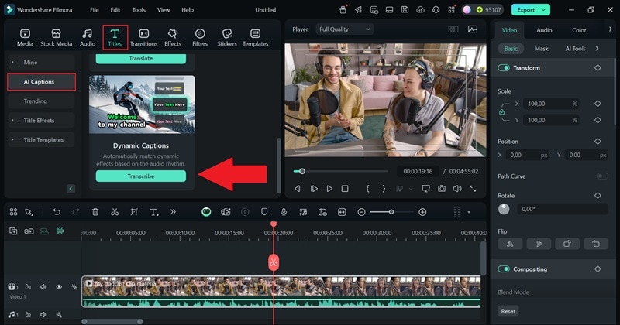Switch to the Color properties tab
Image resolution: width=620 pixels, height=325 pixels.
[x=579, y=30]
